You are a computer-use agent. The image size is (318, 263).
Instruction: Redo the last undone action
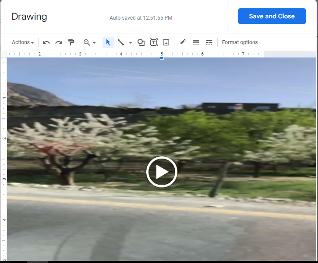tap(59, 42)
